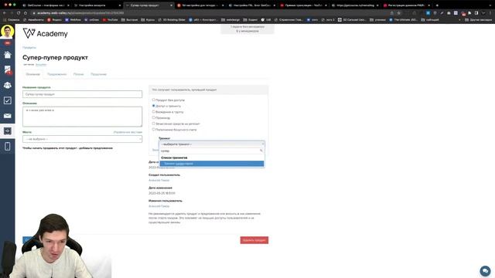
Task: Open the statistics chart icon in sidebar
Action: [8, 69]
